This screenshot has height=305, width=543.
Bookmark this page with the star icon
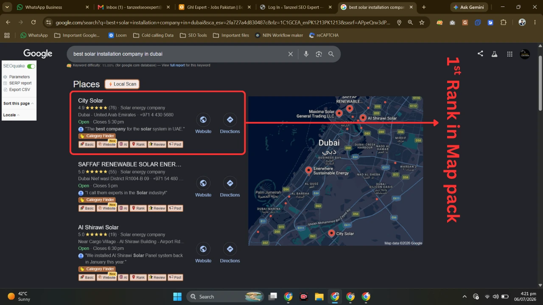(x=422, y=22)
